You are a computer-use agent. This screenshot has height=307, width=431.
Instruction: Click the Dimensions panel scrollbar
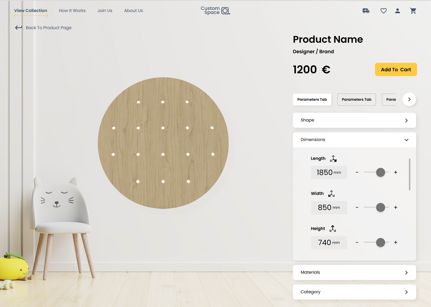pos(410,174)
